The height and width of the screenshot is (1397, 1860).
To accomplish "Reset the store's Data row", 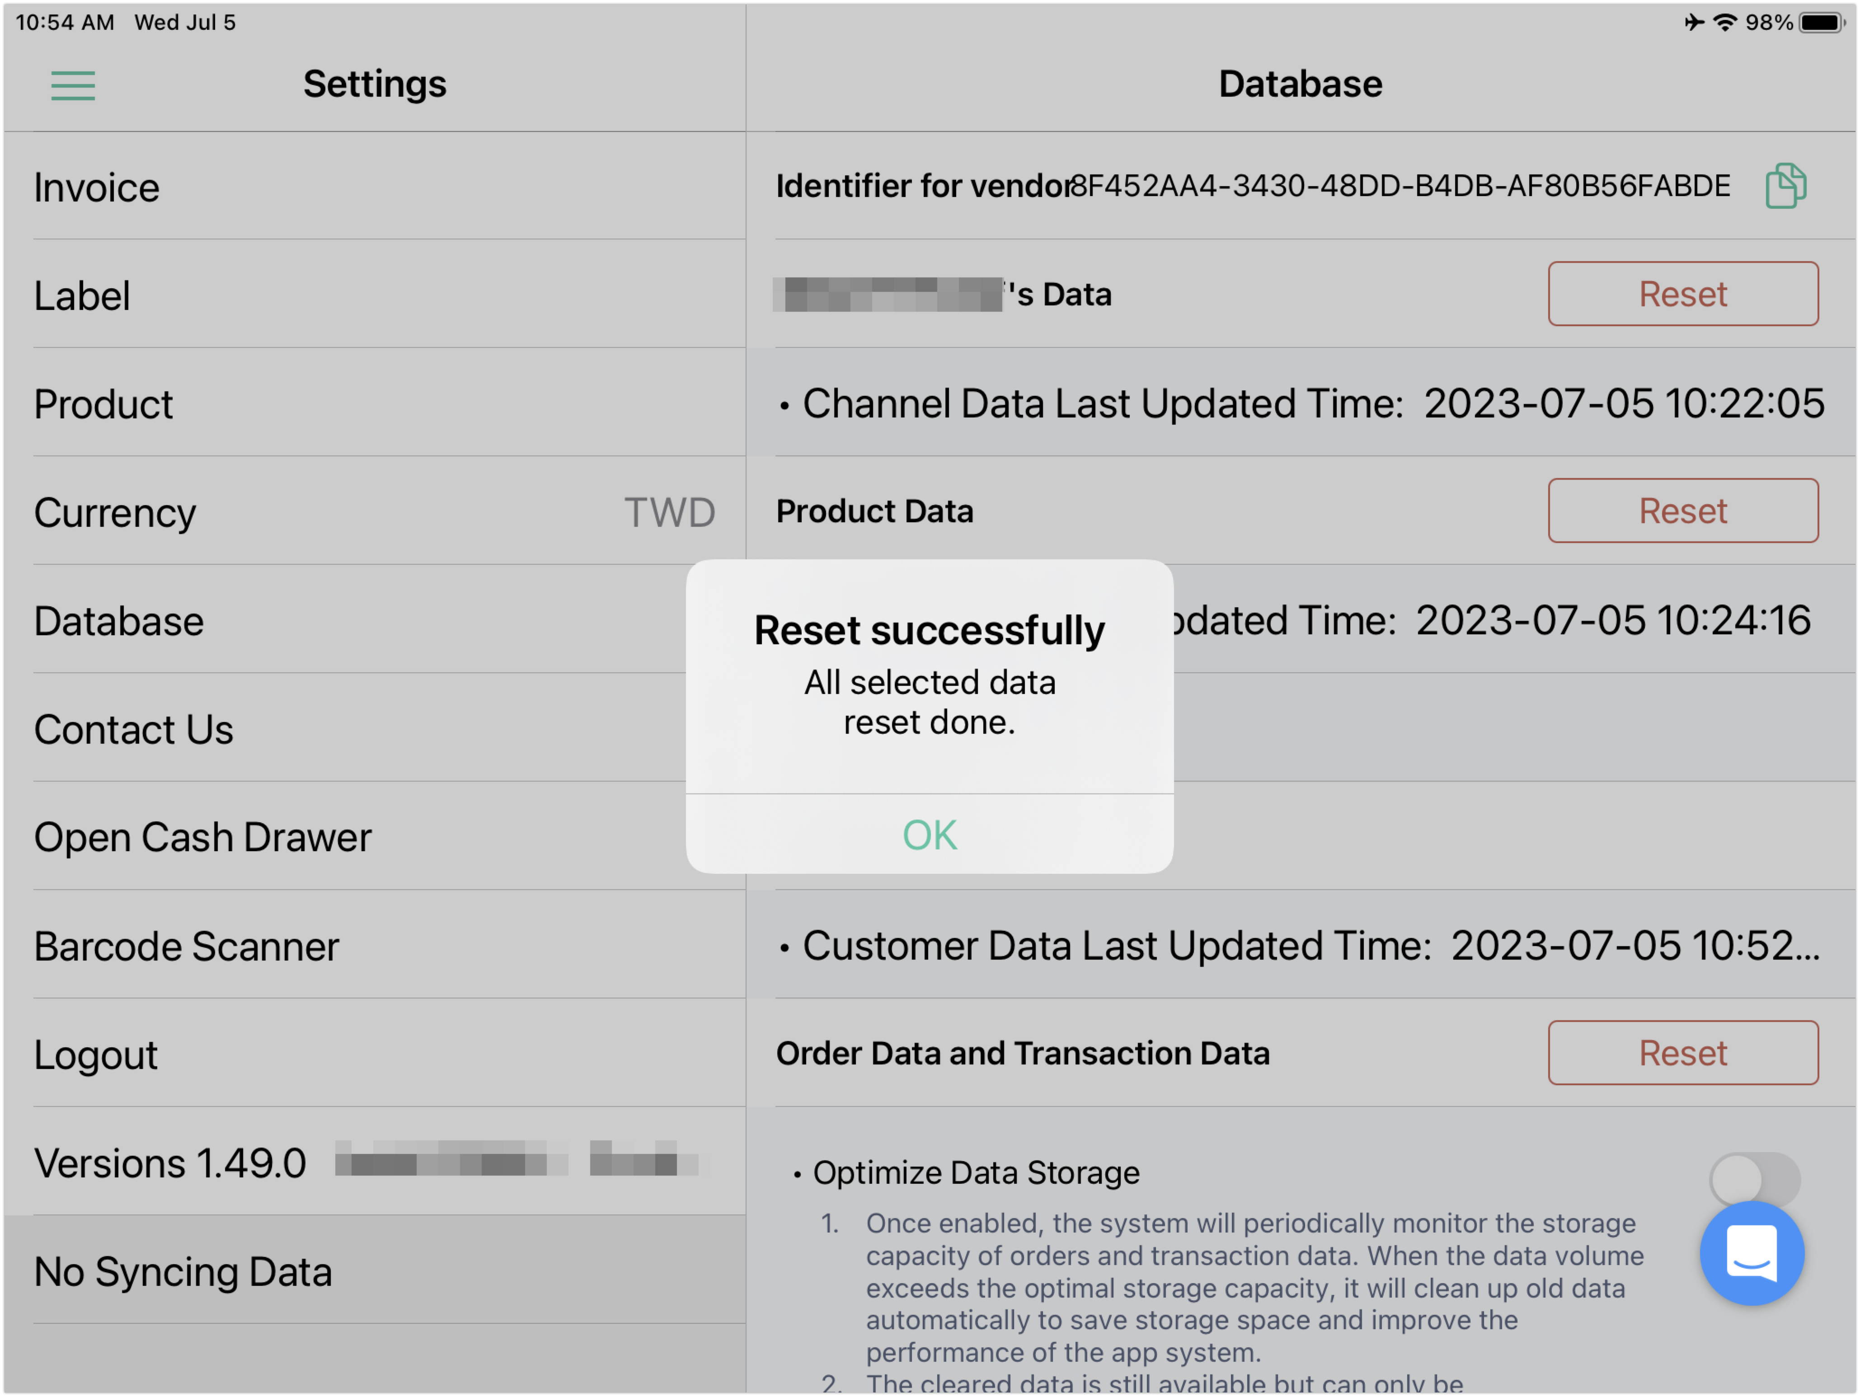I will tap(1682, 294).
